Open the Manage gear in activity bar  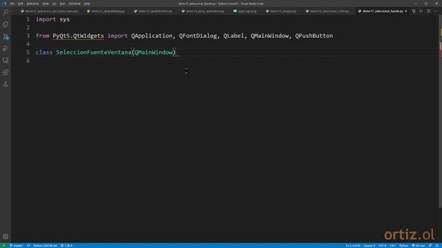6,236
